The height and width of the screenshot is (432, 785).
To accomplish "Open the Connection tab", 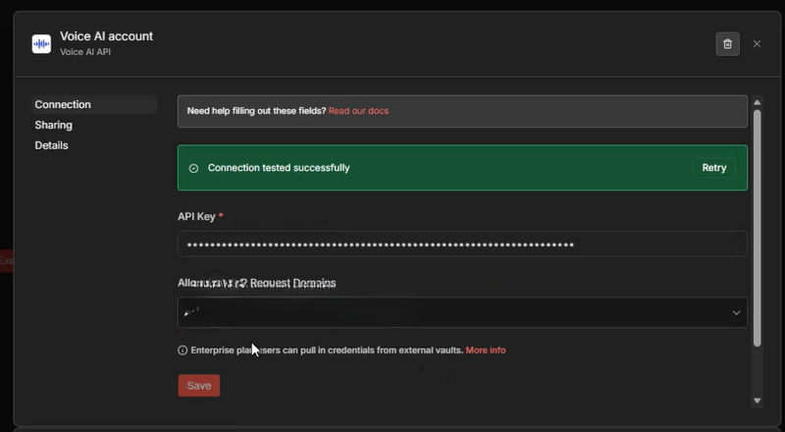I will coord(94,105).
